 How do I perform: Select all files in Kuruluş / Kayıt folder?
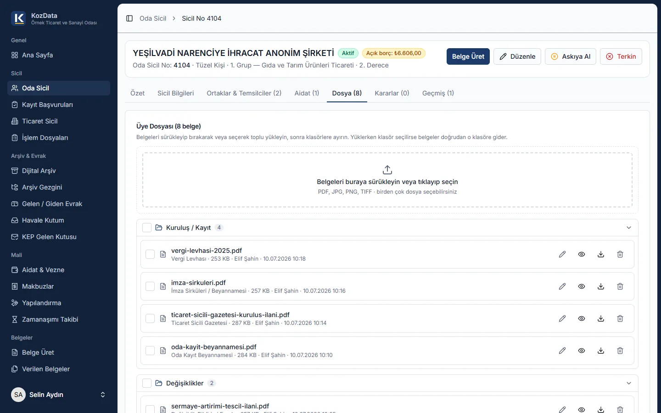point(147,228)
